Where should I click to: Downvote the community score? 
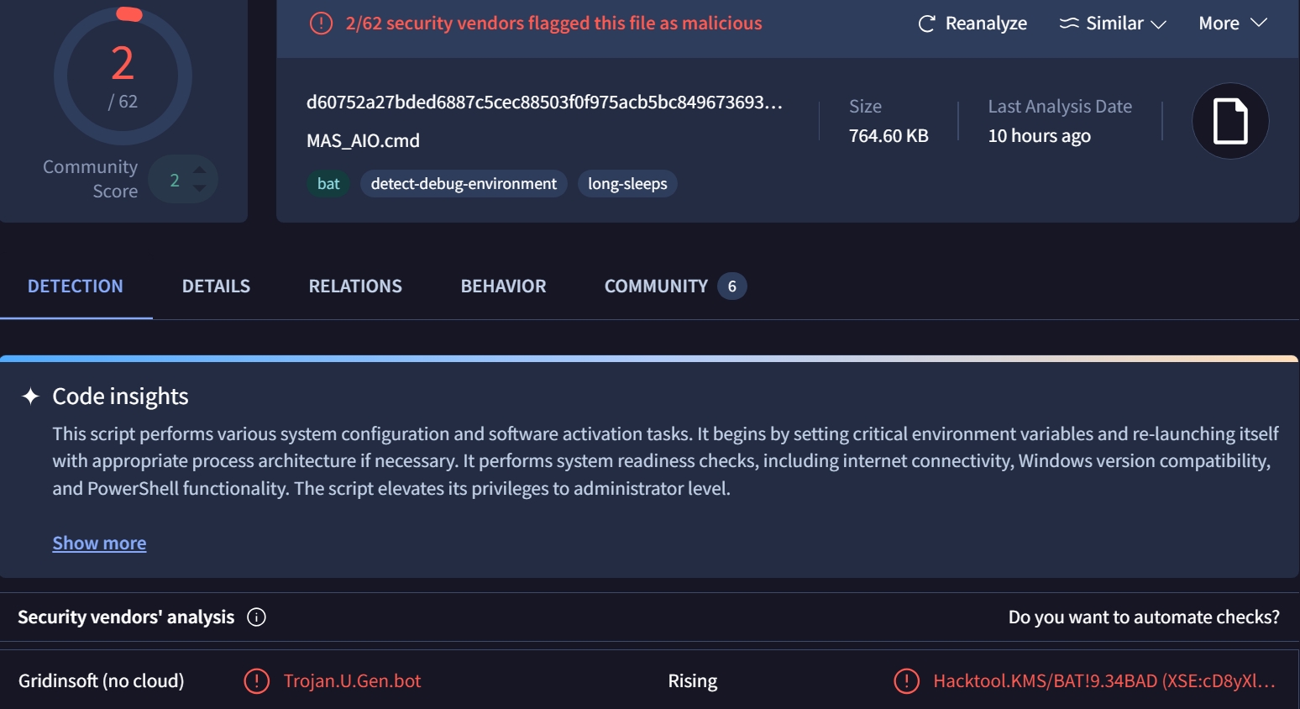pos(199,188)
